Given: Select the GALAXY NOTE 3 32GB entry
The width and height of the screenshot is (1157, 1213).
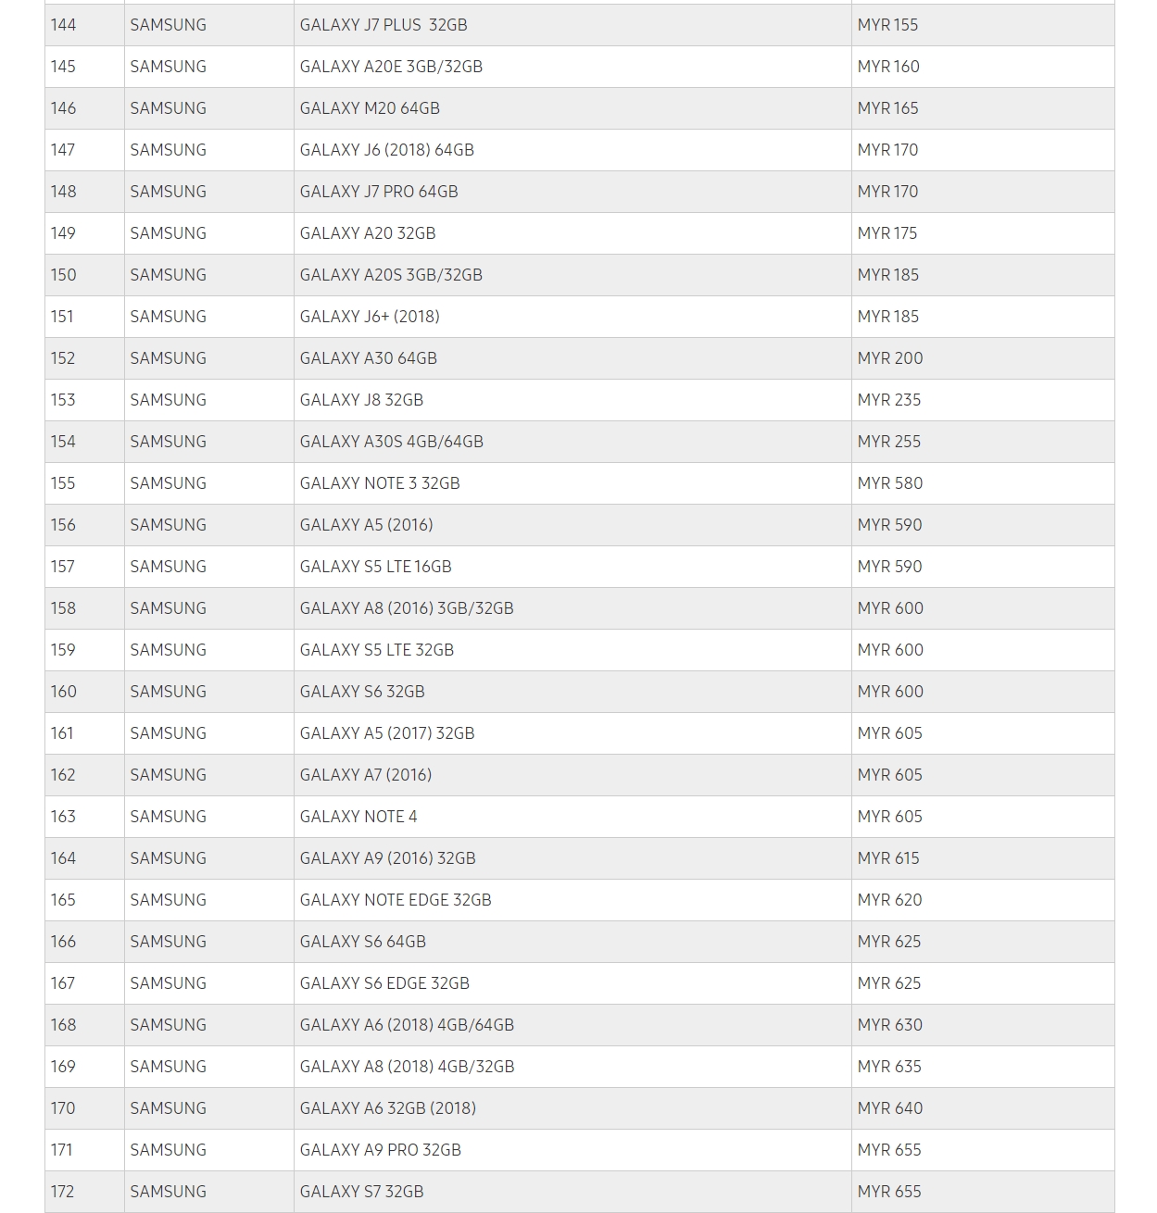Looking at the screenshot, I should click(380, 483).
